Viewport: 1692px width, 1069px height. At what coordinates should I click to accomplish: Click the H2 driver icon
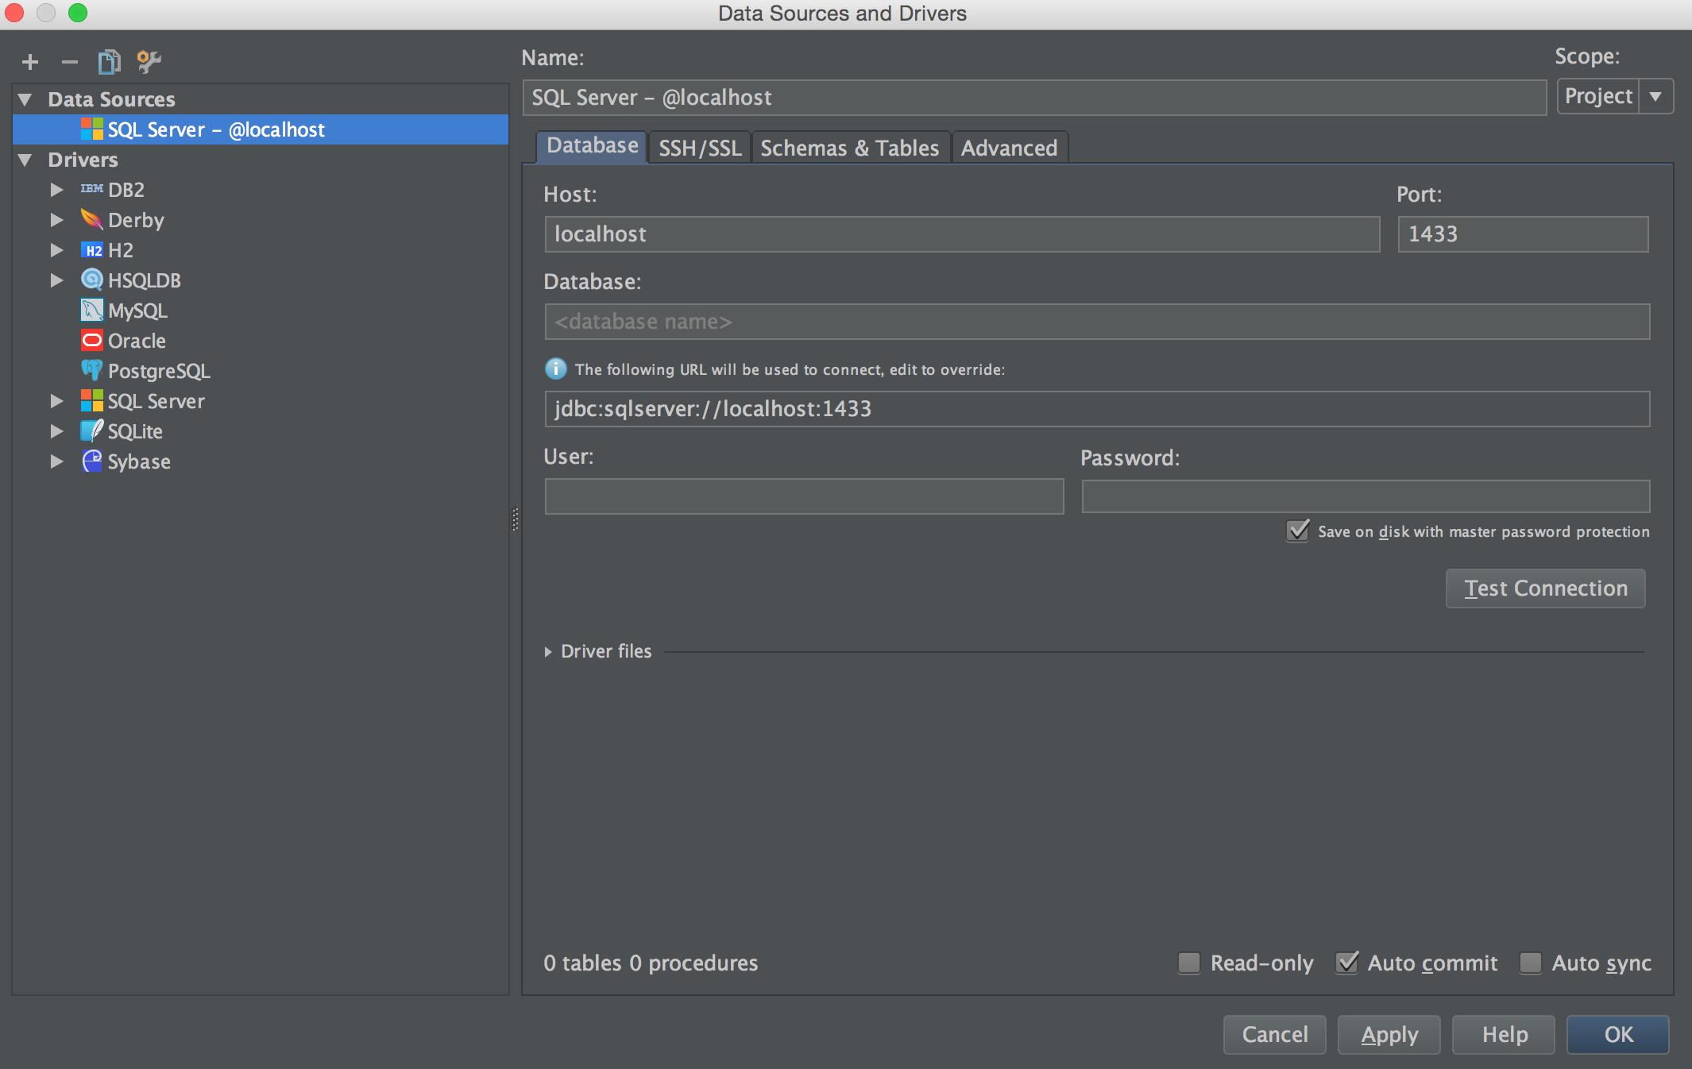coord(91,250)
